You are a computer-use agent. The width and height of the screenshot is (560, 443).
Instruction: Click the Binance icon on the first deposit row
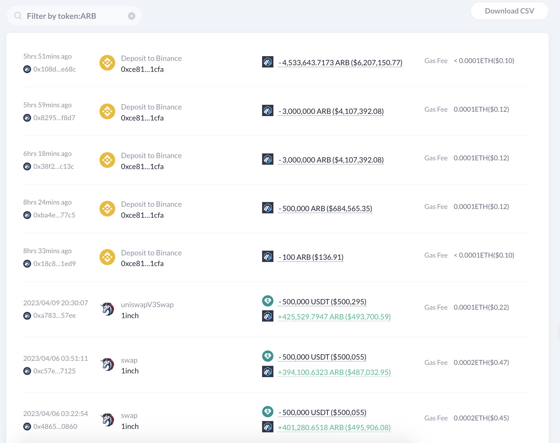tap(107, 63)
